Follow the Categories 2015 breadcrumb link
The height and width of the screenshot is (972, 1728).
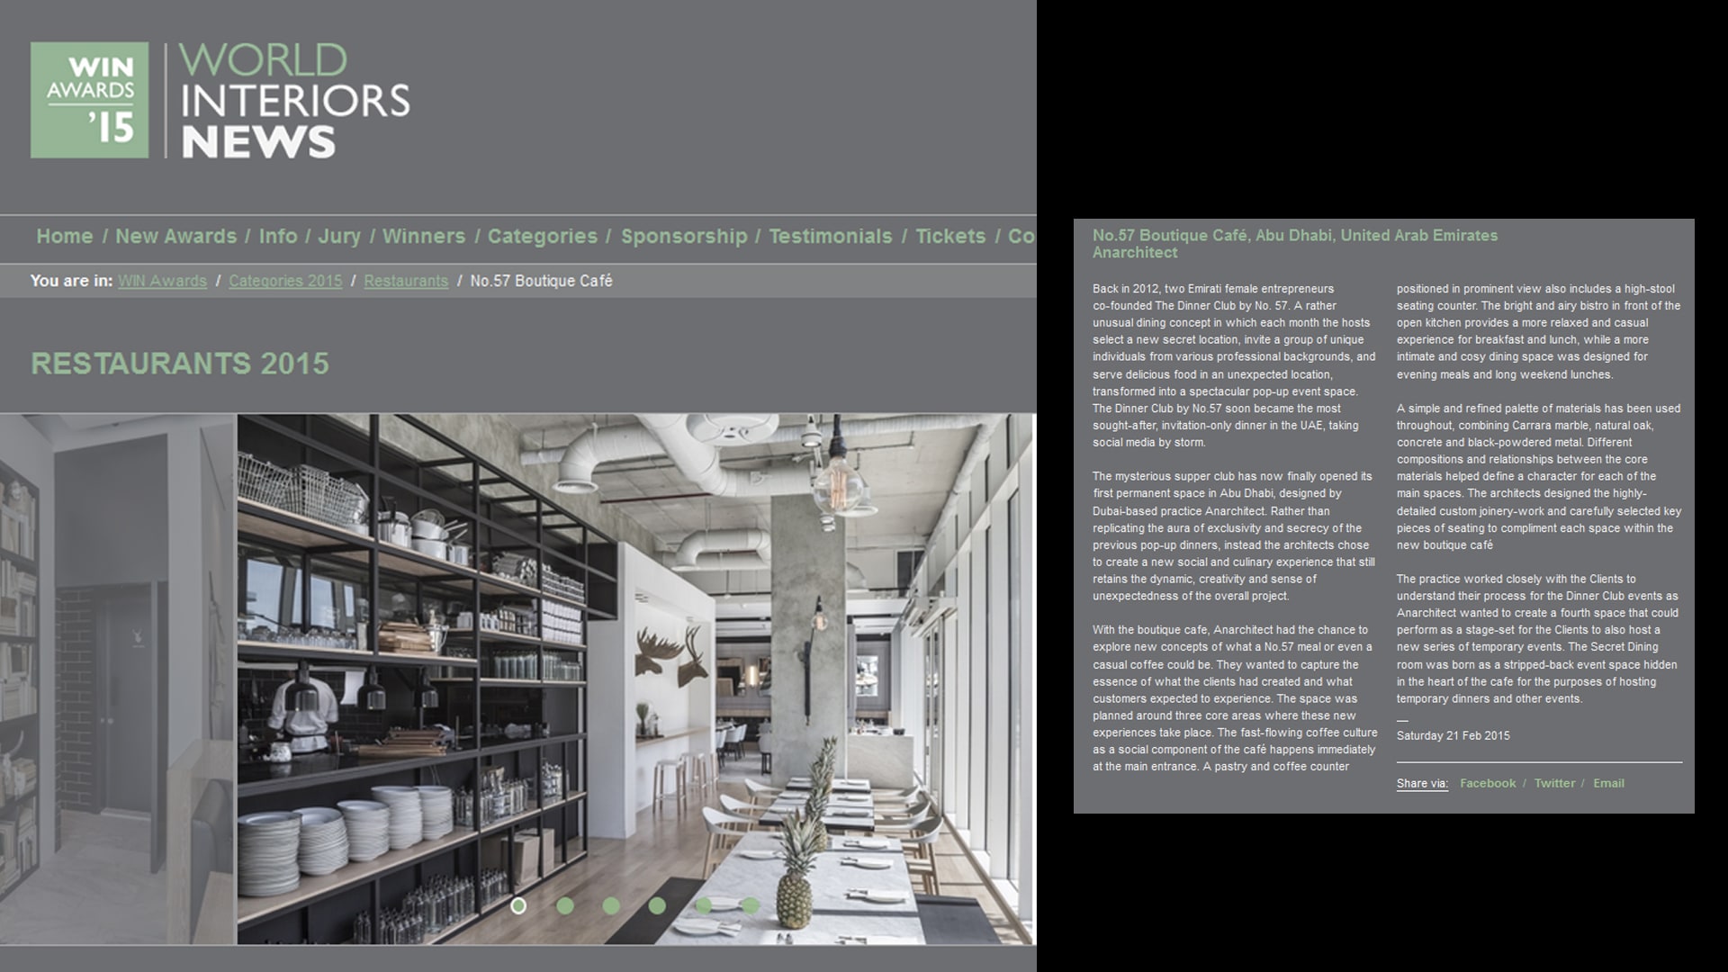(285, 281)
